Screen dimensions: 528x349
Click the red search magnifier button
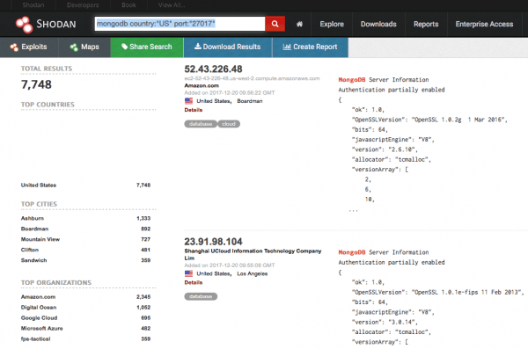pyautogui.click(x=275, y=24)
